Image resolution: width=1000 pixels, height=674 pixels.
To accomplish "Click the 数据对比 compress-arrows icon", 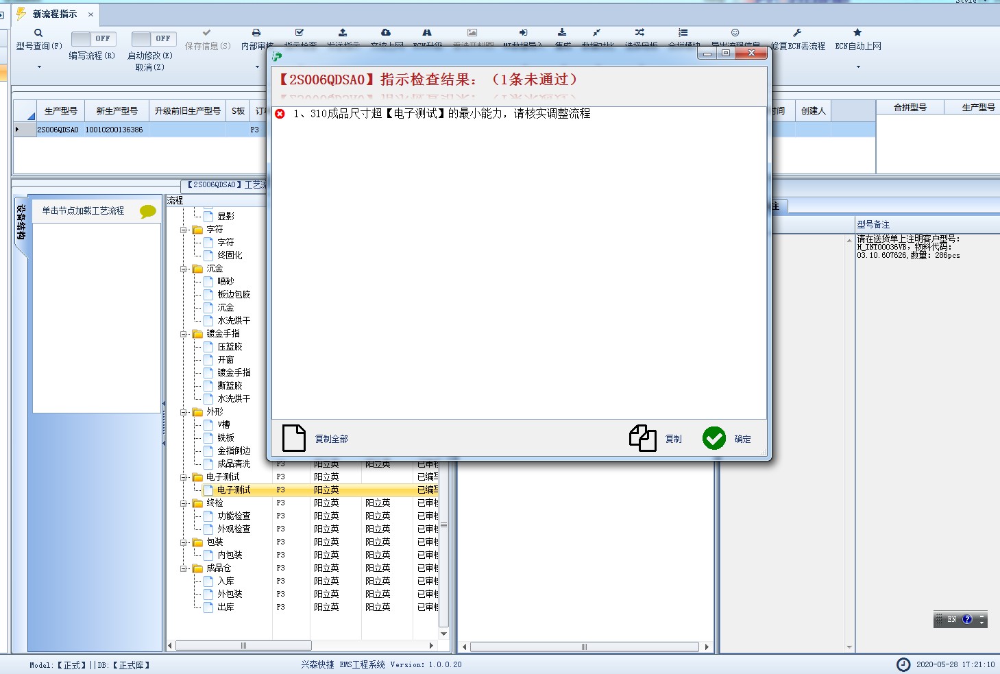I will click(x=597, y=33).
